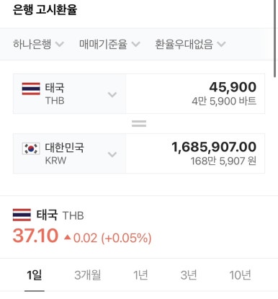Click the equals sign between currencies
Image resolution: width=278 pixels, height=299 pixels.
point(139,123)
